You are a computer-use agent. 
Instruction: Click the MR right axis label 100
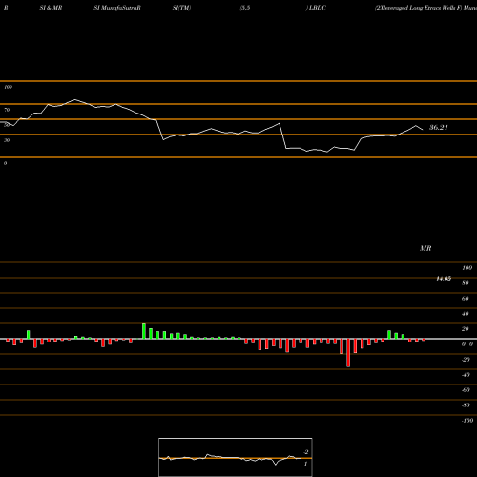pos(467,268)
